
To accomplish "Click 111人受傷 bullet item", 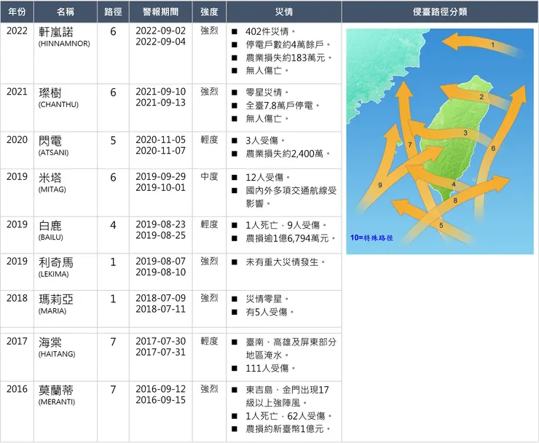I will (270, 369).
